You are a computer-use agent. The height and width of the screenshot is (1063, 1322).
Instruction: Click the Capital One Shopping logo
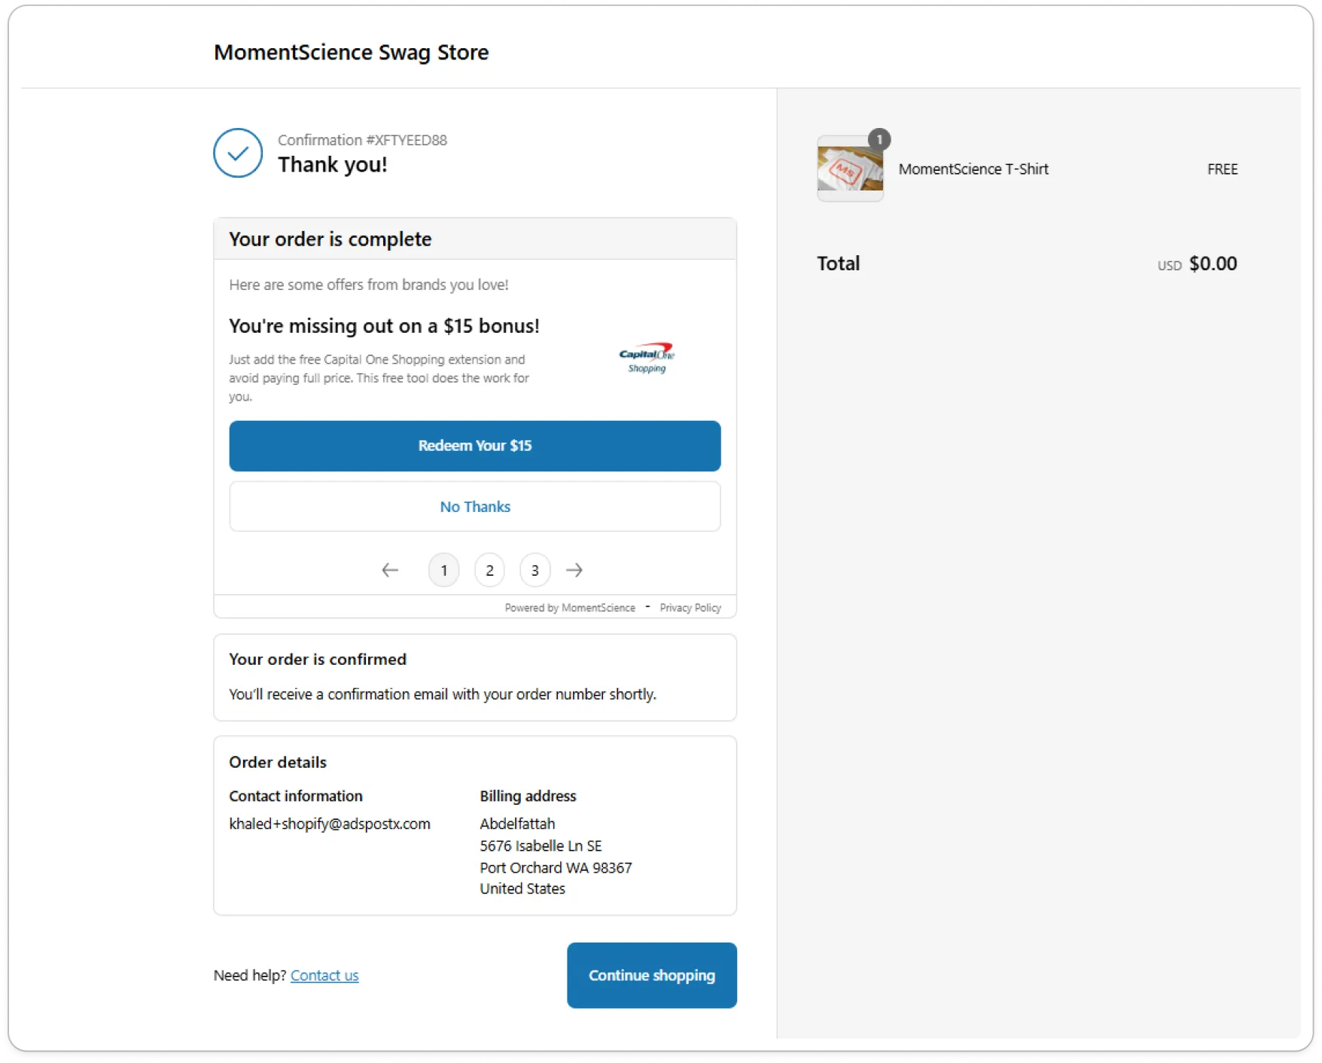tap(647, 358)
